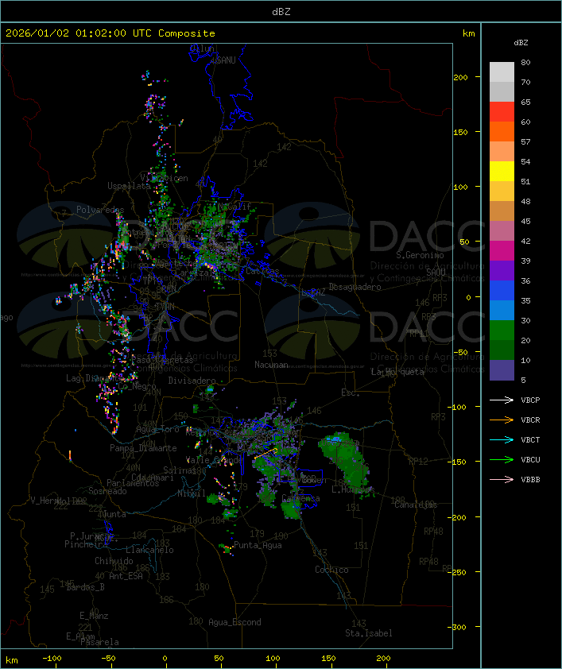Click the light orange 54-57 dBZ swatch
The image size is (562, 669).
click(502, 152)
